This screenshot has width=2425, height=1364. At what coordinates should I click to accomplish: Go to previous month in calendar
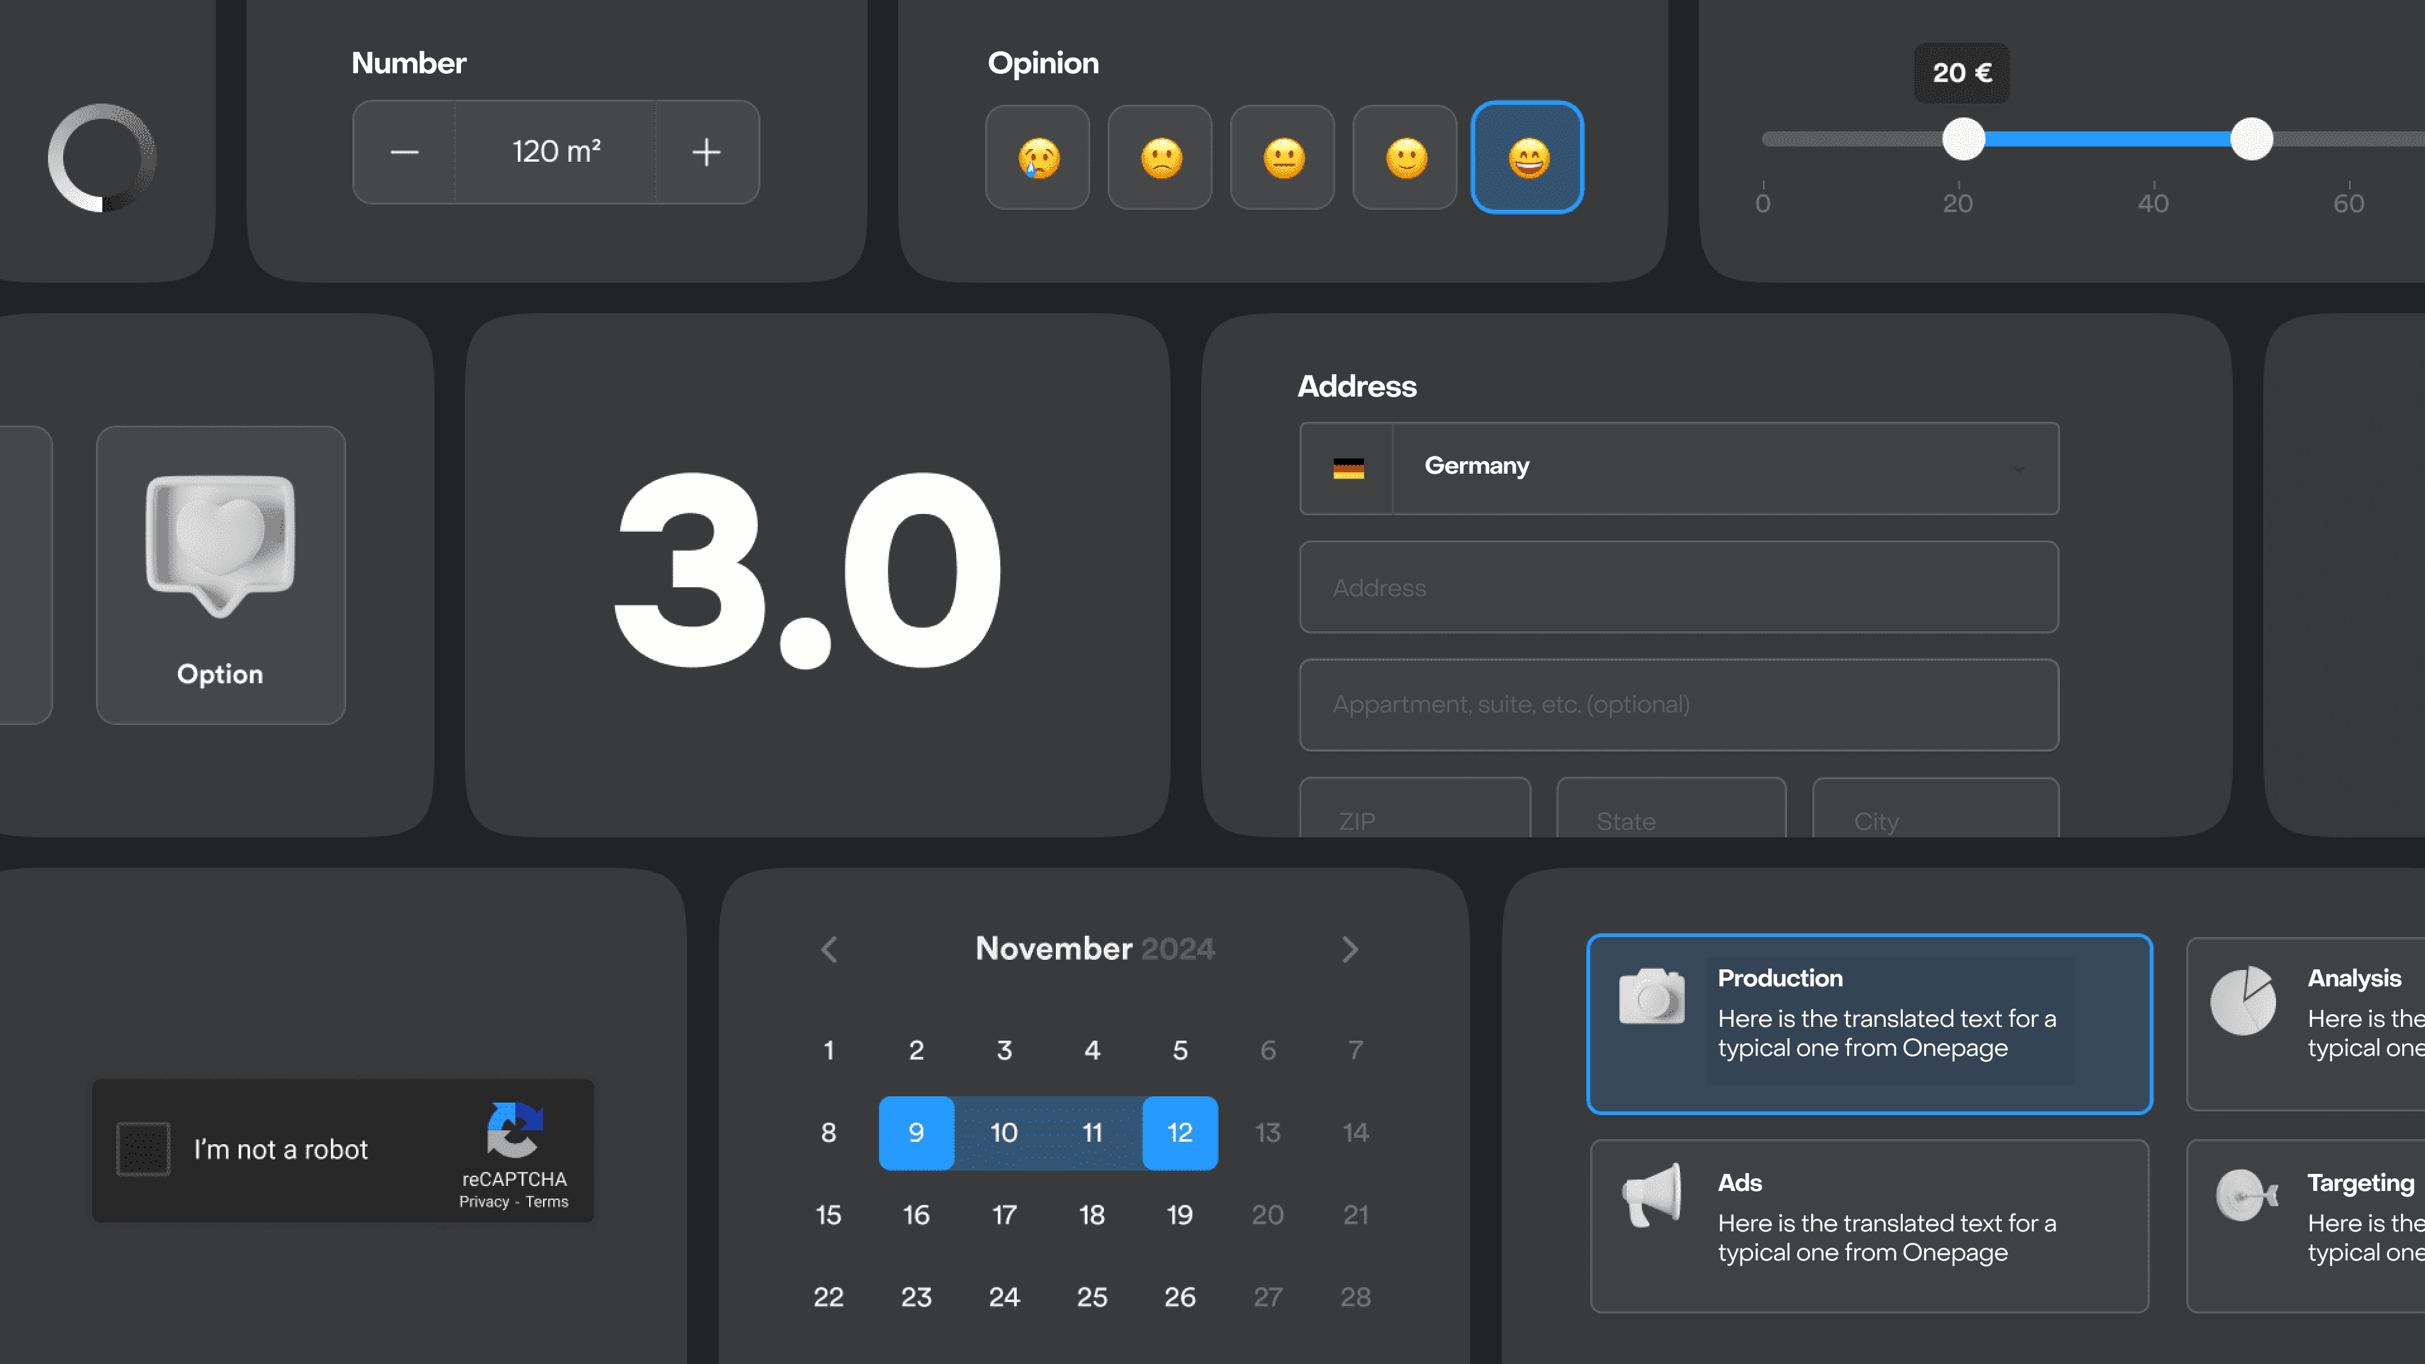click(x=829, y=949)
